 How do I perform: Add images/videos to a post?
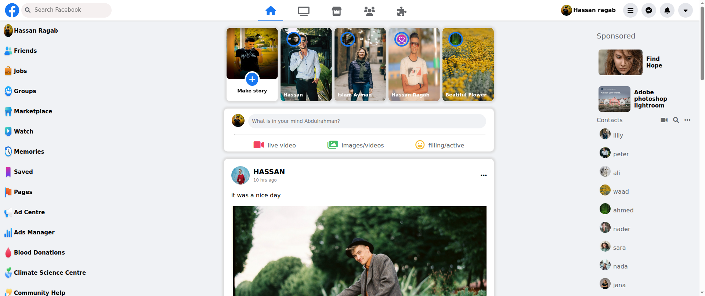pyautogui.click(x=355, y=145)
